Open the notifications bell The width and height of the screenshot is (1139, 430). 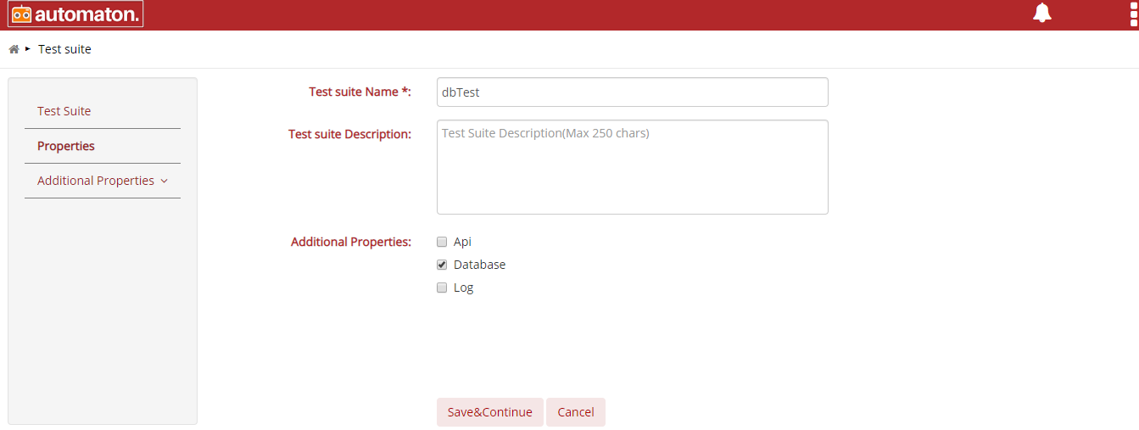[x=1042, y=13]
